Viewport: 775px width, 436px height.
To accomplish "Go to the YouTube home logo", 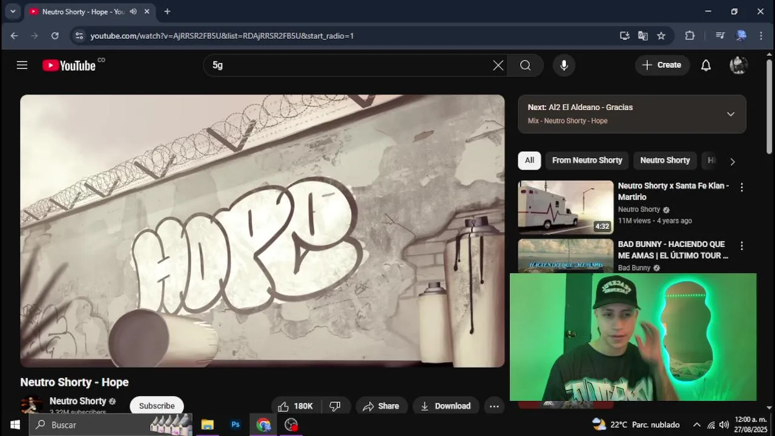I will tap(69, 65).
